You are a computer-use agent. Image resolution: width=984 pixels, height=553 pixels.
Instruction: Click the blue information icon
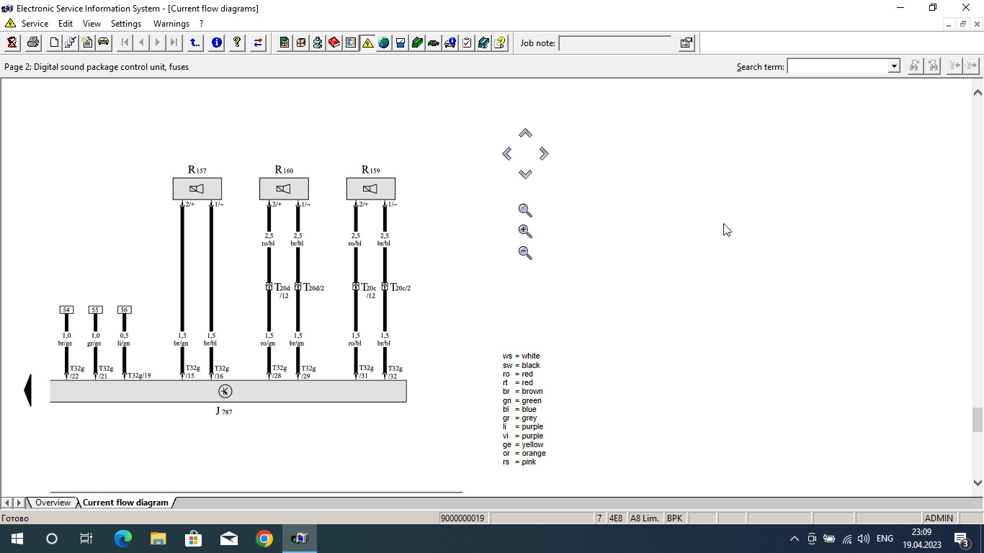pyautogui.click(x=216, y=42)
